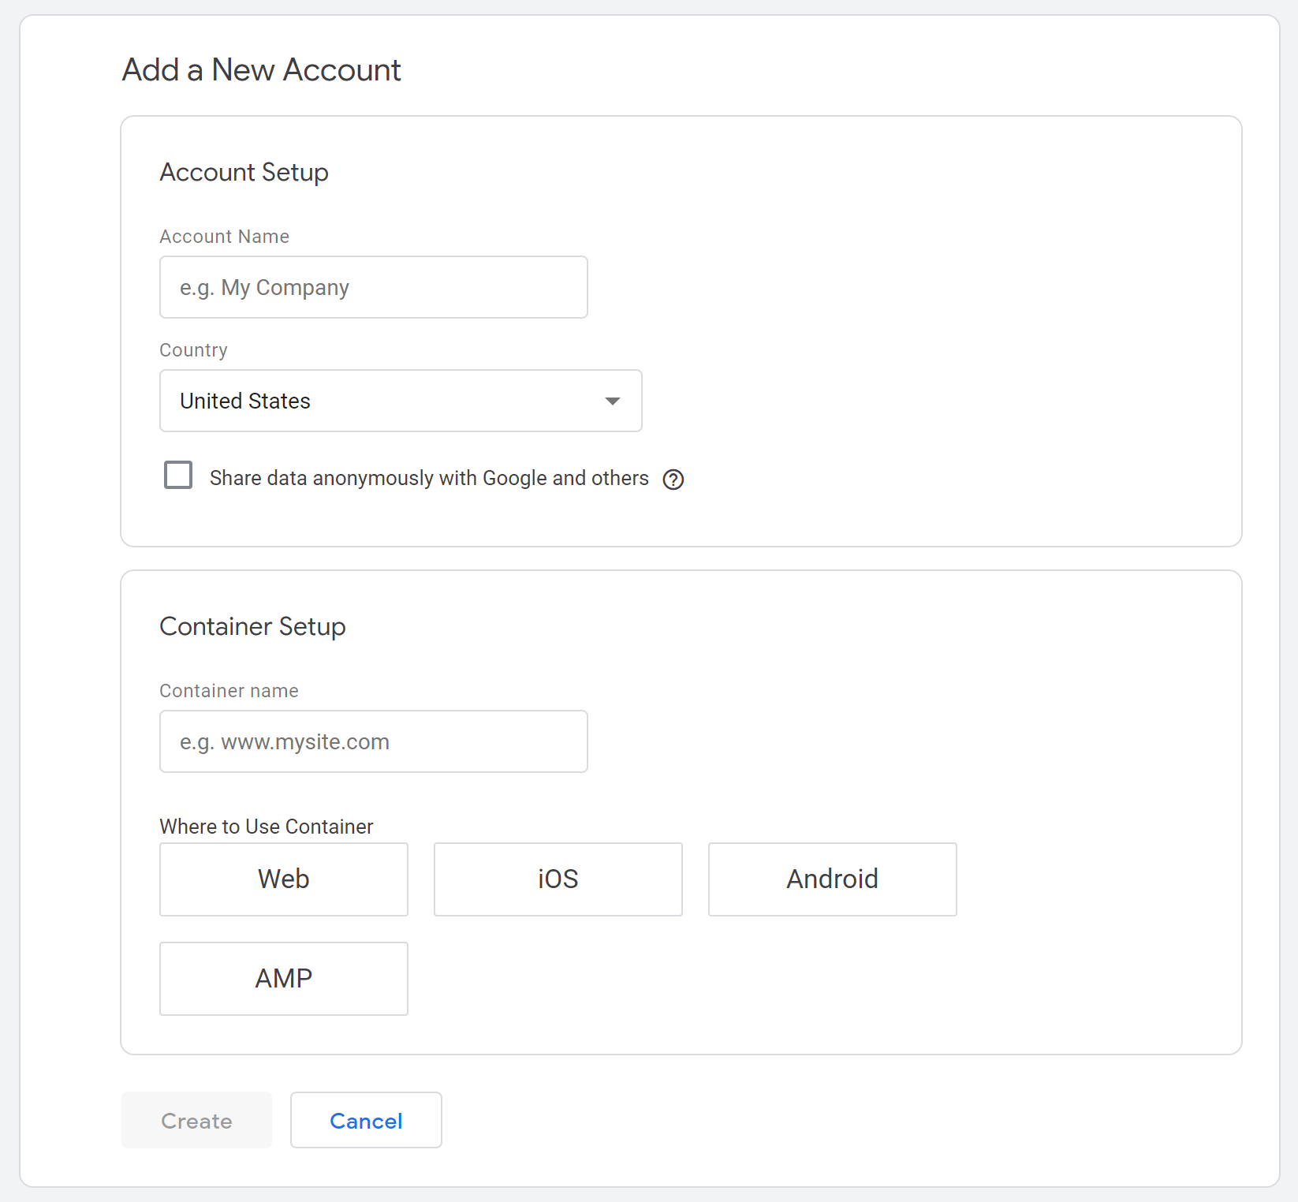Pick the Android container option

[x=832, y=879]
